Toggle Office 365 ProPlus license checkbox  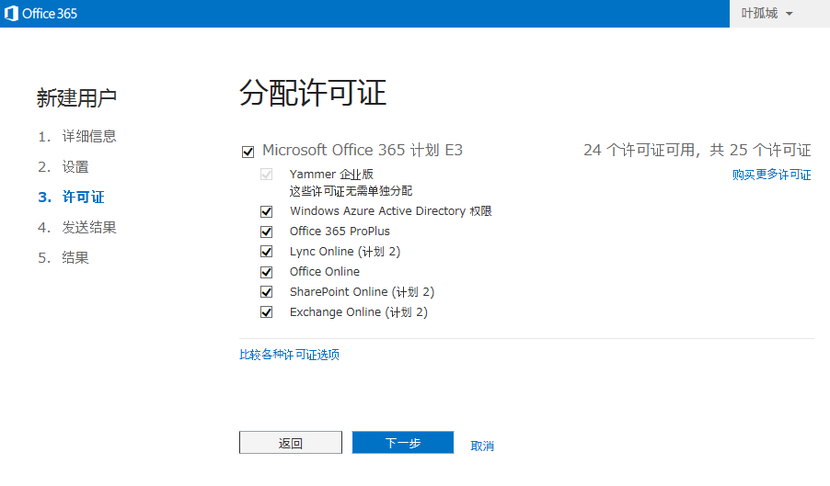[267, 232]
